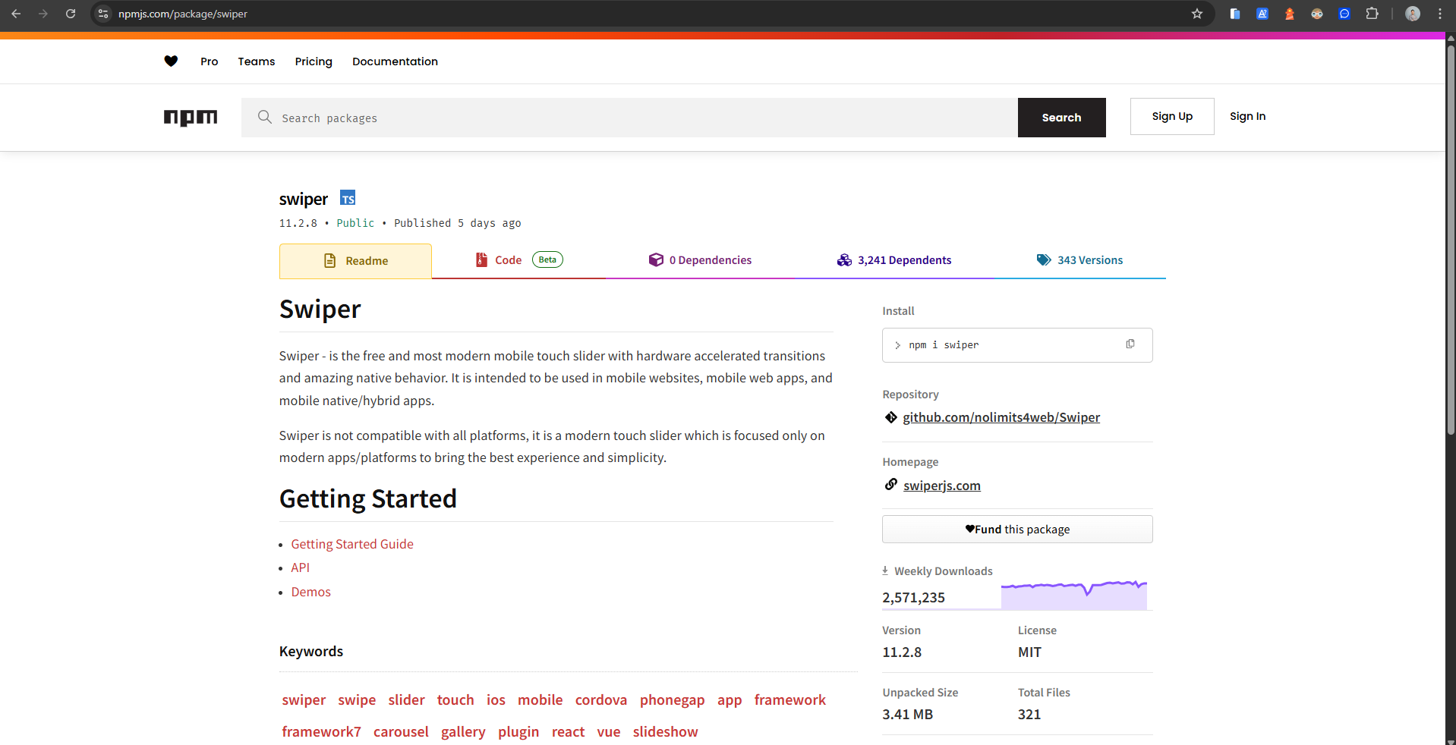
Task: Click the round blue chat extension icon
Action: click(x=1344, y=14)
